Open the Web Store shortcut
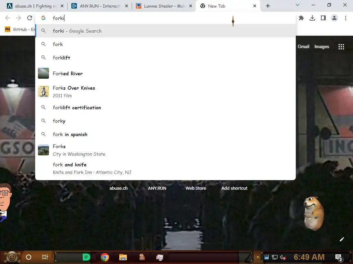 click(196, 188)
